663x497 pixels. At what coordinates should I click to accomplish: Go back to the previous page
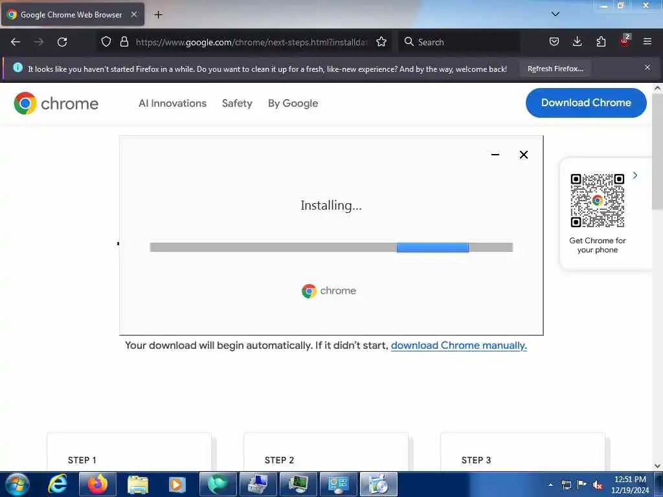click(x=16, y=42)
